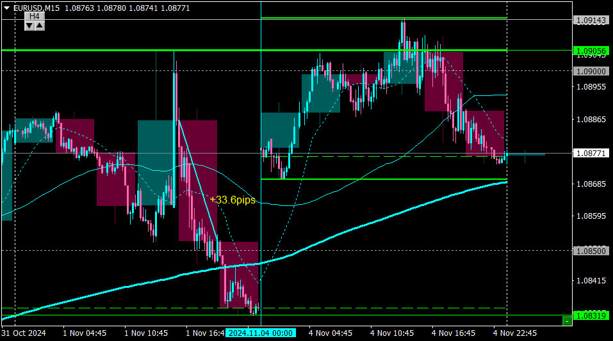613x341 pixels.
Task: Click the 4 Nov 10:45 time label
Action: pos(392,333)
